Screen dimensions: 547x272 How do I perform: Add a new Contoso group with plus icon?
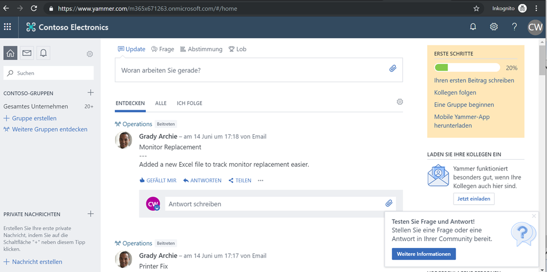pyautogui.click(x=90, y=92)
